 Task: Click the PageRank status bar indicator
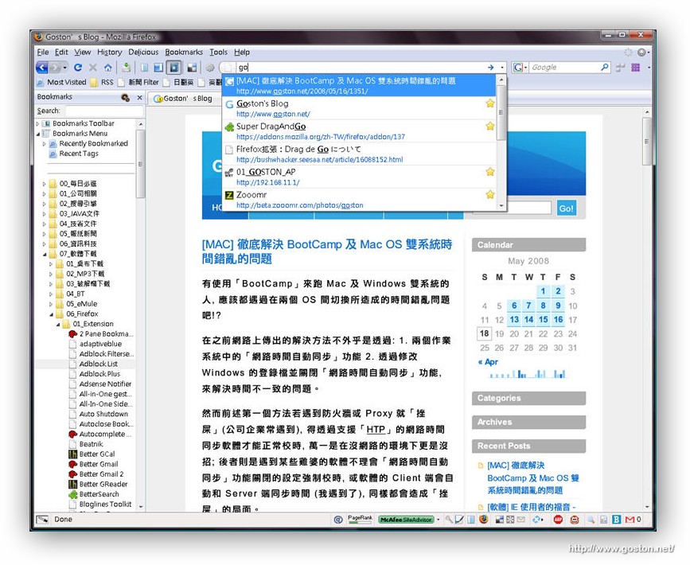(x=360, y=519)
